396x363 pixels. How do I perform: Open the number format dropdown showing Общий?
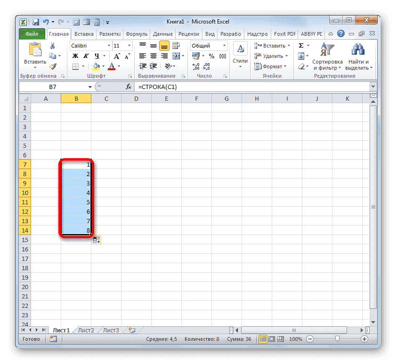(x=209, y=45)
